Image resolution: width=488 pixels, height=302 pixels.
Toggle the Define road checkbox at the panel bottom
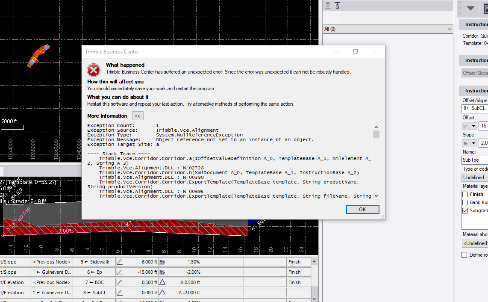464,255
